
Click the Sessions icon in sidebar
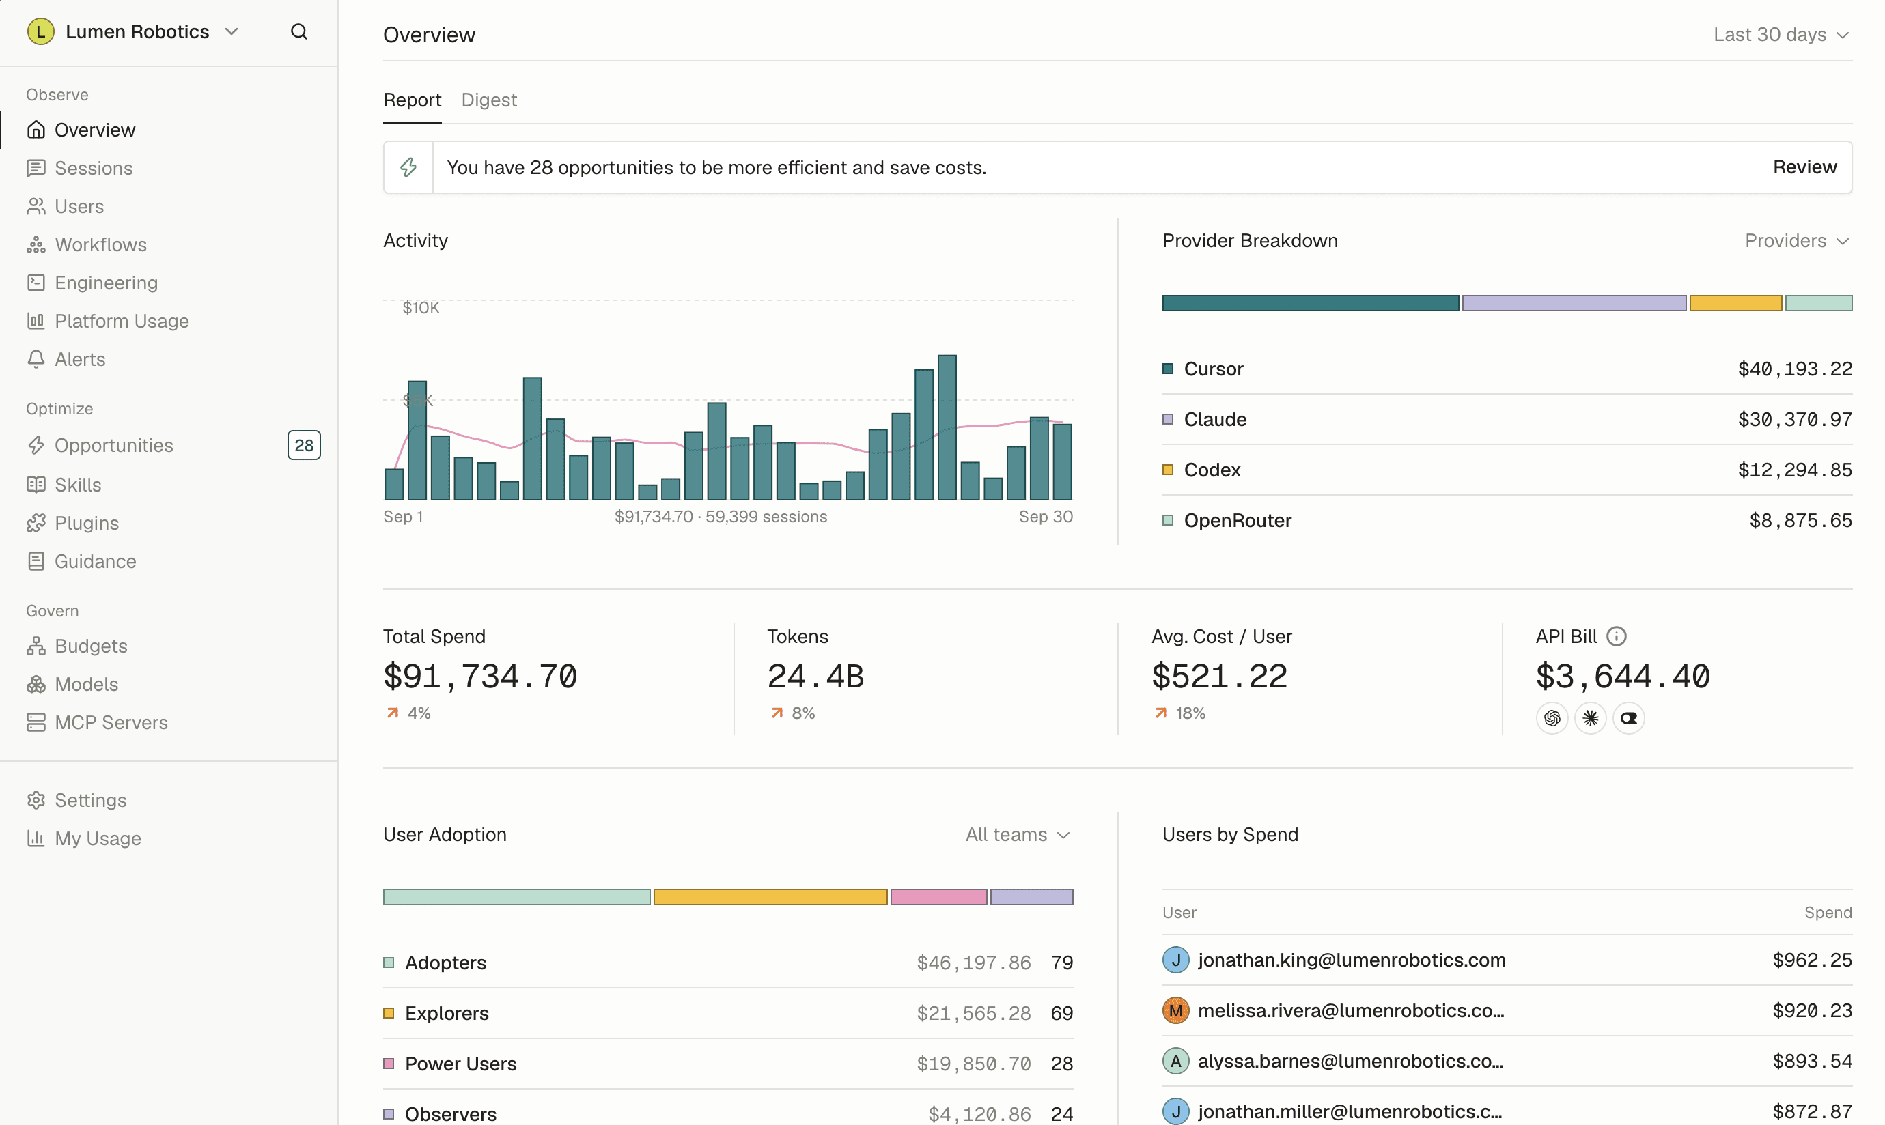click(36, 169)
